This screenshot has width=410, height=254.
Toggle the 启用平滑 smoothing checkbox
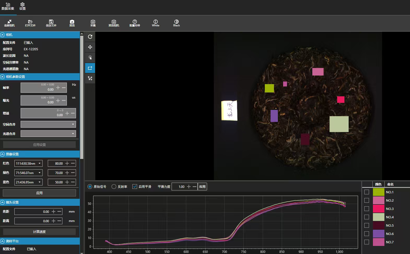click(x=135, y=187)
